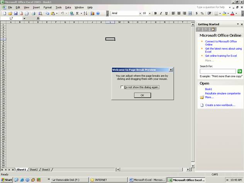This screenshot has width=244, height=183.
Task: Apply Percent Style icon
Action: [202, 14]
